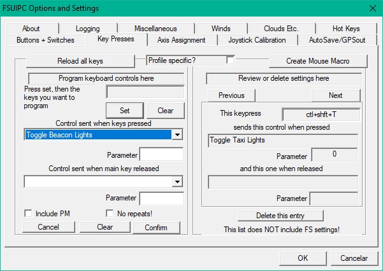Expand the key released control dropdown arrow

pyautogui.click(x=177, y=181)
